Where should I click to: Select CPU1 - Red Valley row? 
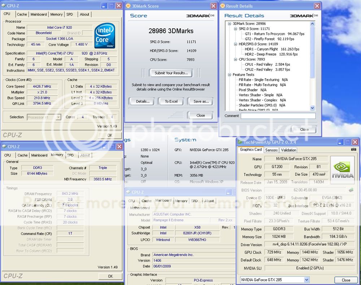click(x=267, y=65)
